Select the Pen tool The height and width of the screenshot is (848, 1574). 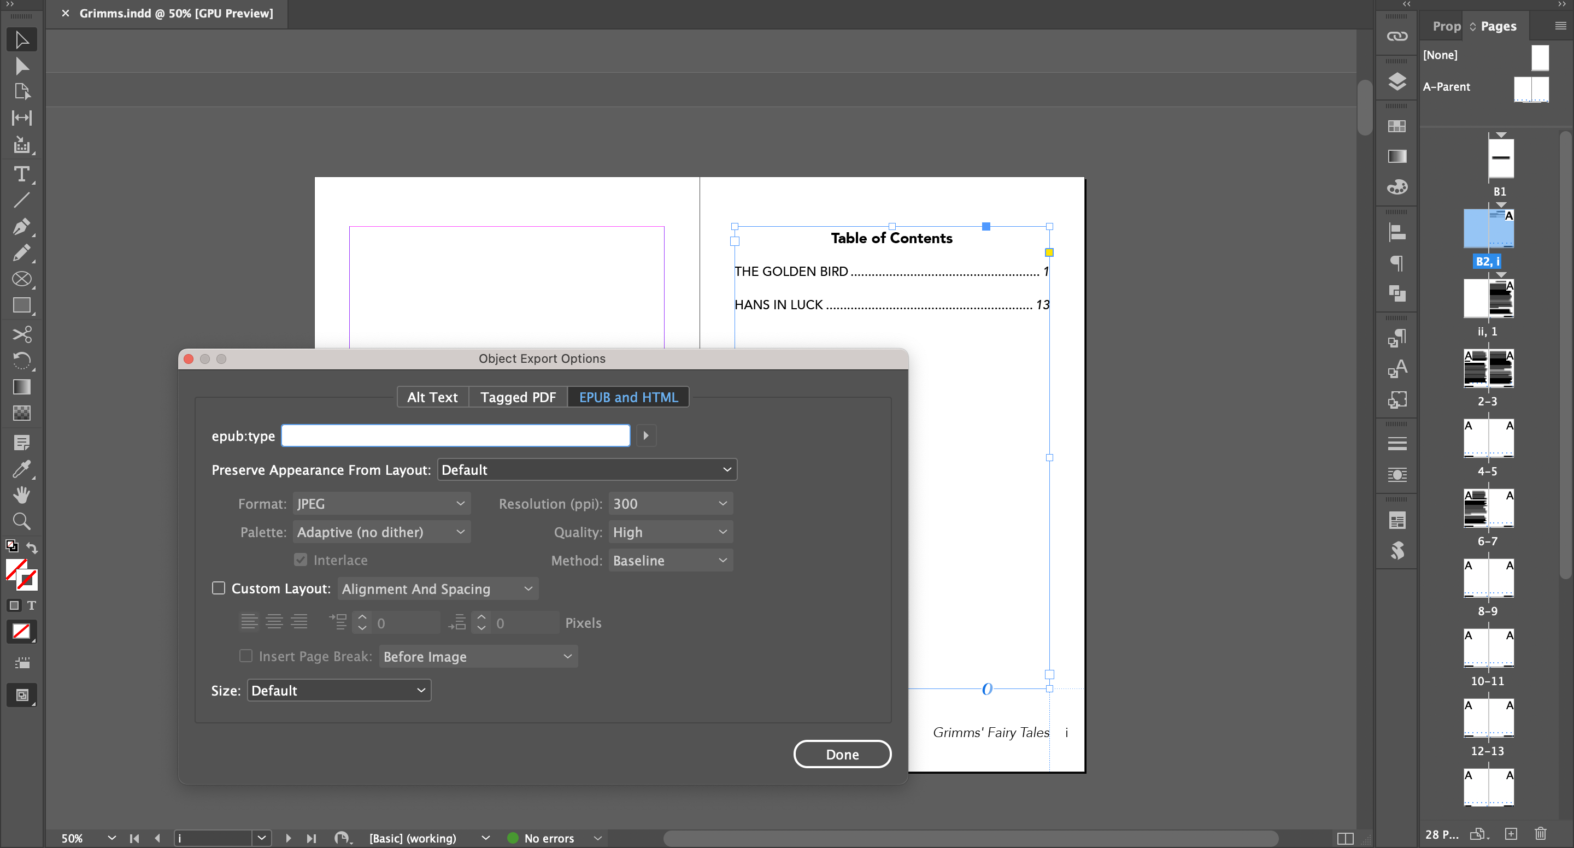pos(22,227)
